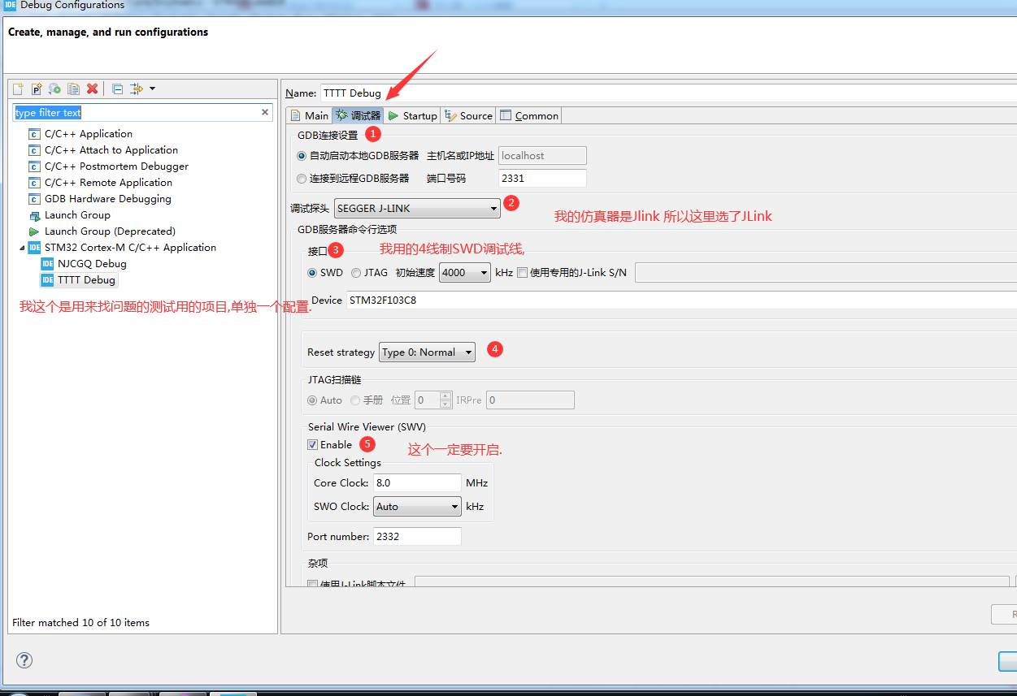Create a new launch configuration
Image resolution: width=1017 pixels, height=696 pixels.
pyautogui.click(x=18, y=89)
